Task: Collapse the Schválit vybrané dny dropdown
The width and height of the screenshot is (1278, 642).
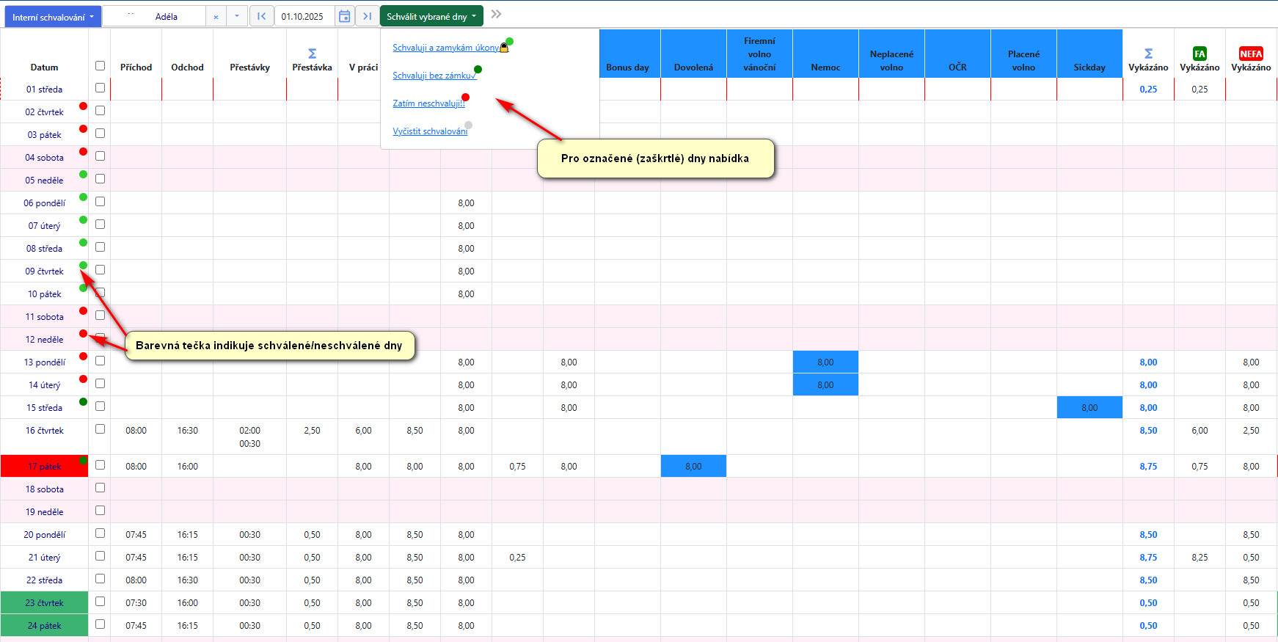Action: point(431,16)
